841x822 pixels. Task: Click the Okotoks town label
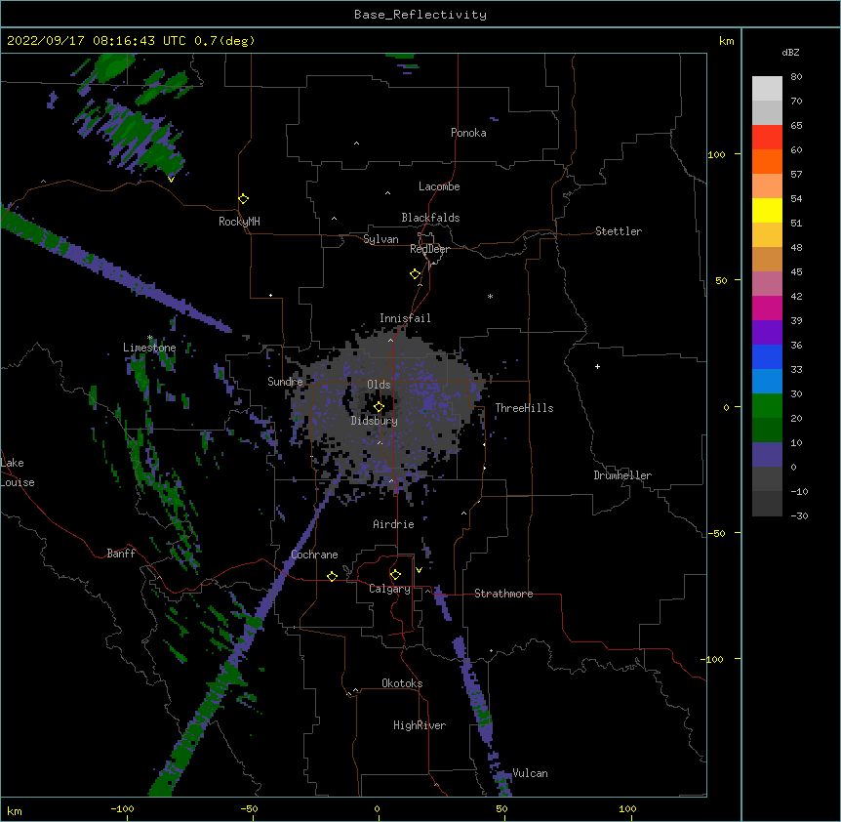[402, 683]
